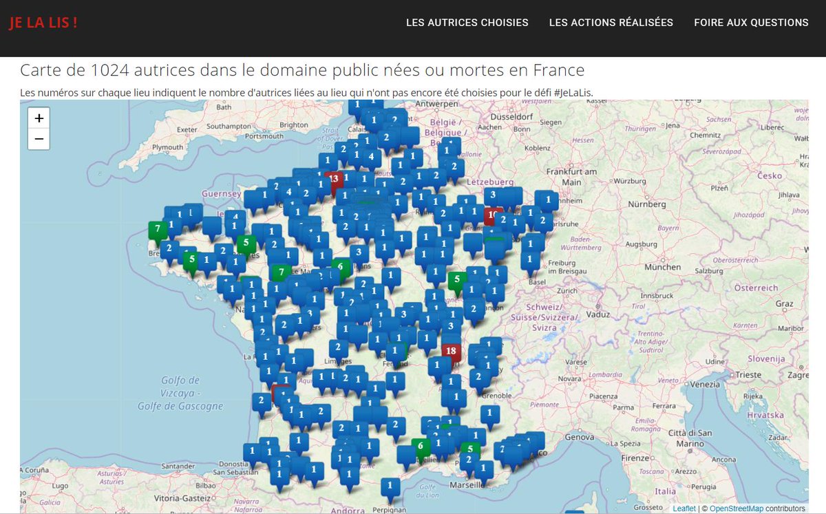Zoom in on the map

click(39, 118)
